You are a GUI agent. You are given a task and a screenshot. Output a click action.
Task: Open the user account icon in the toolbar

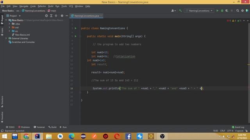click(x=173, y=10)
